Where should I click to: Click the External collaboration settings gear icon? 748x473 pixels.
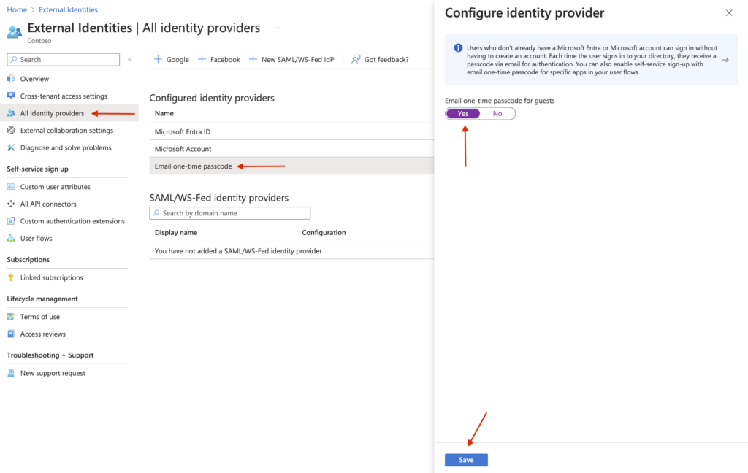coord(11,131)
